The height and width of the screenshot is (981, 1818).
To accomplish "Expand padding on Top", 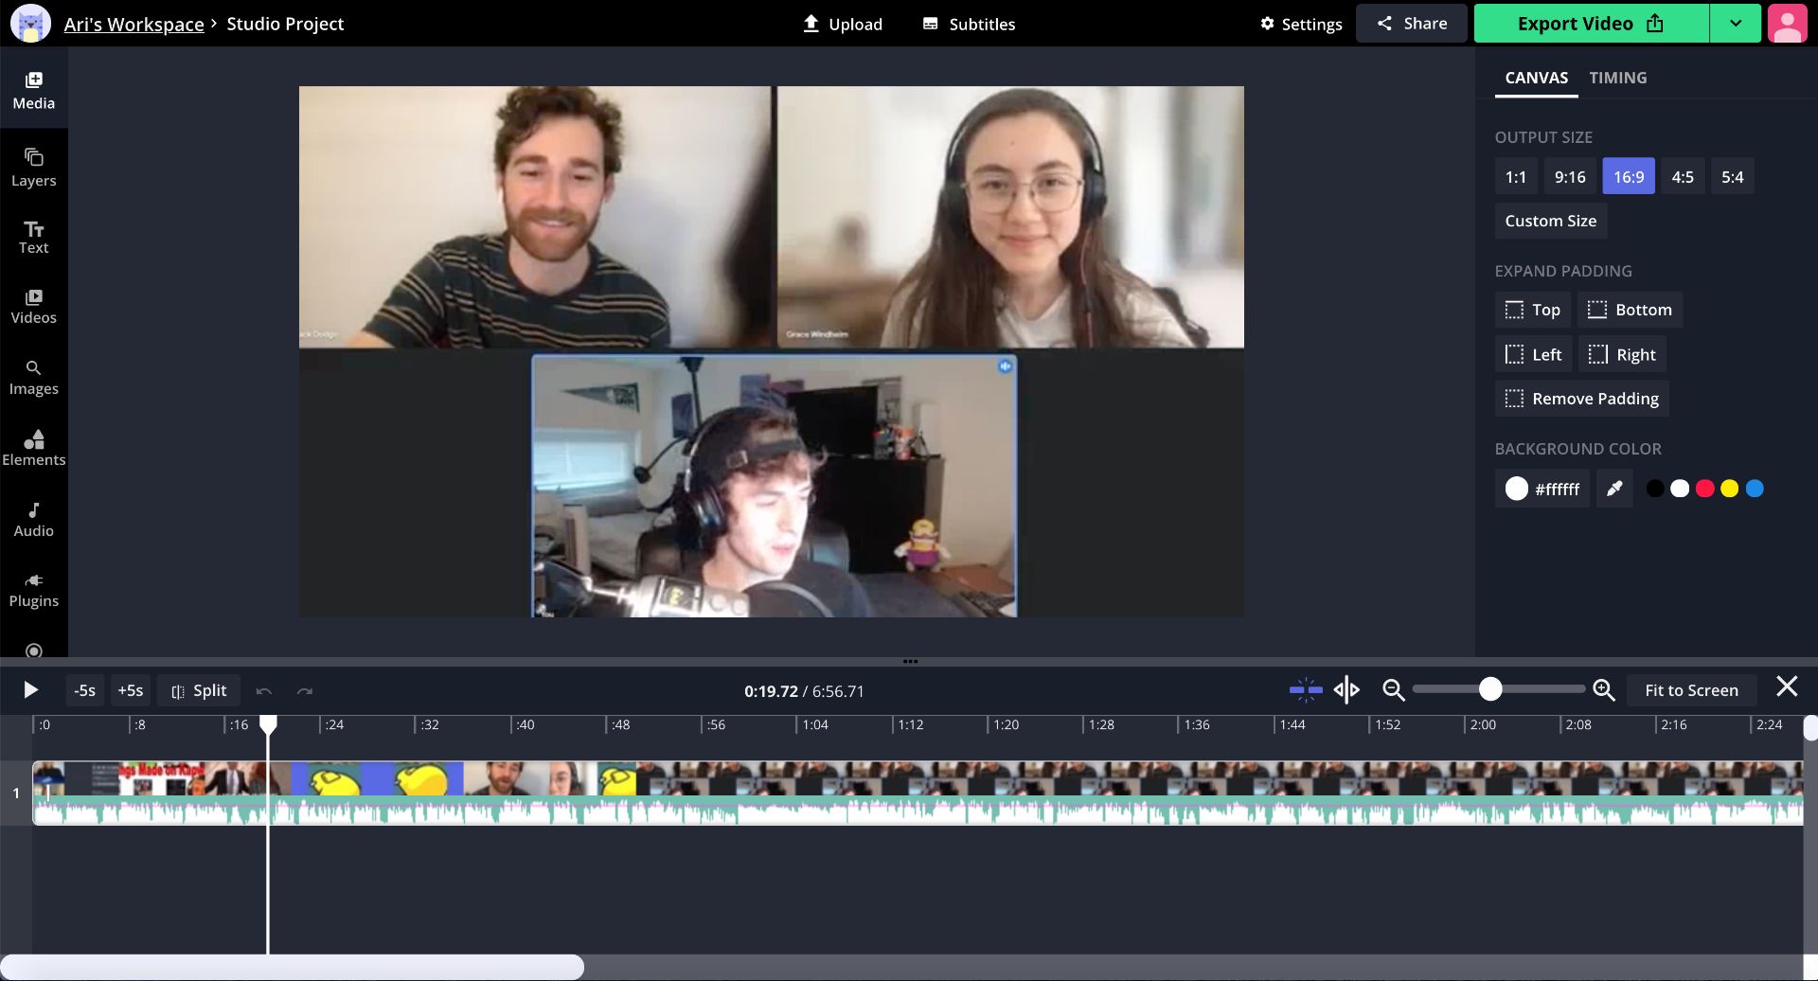I will [1533, 310].
